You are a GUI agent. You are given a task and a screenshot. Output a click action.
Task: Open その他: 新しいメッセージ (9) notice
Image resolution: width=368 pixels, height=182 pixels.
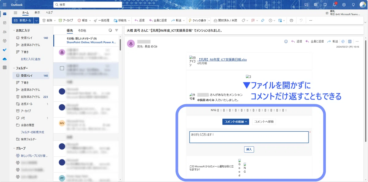coord(86,40)
